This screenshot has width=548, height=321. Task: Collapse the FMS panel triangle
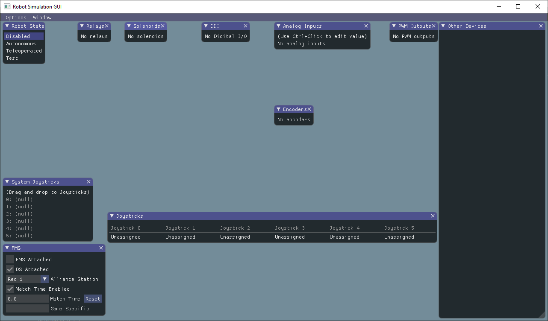click(7, 248)
